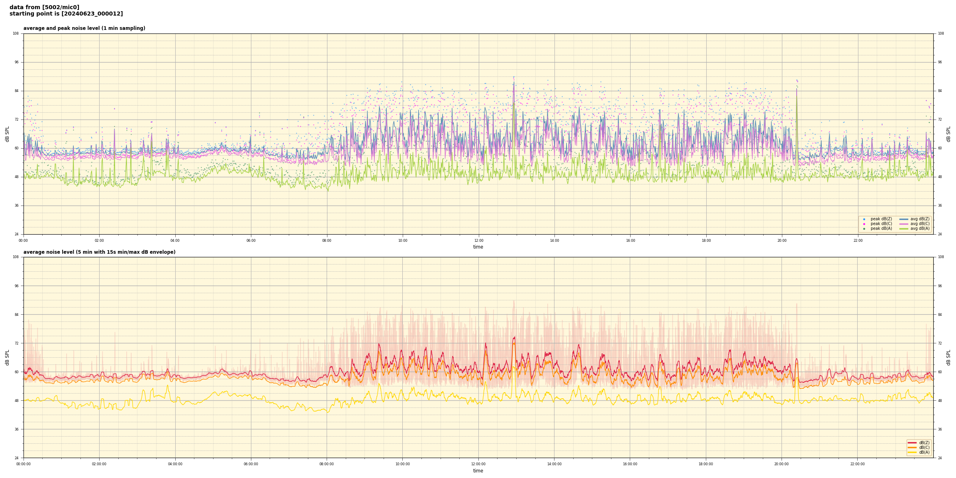The width and height of the screenshot is (956, 478).
Task: Click the magenta peak dB(C) legend dot
Action: 864,224
